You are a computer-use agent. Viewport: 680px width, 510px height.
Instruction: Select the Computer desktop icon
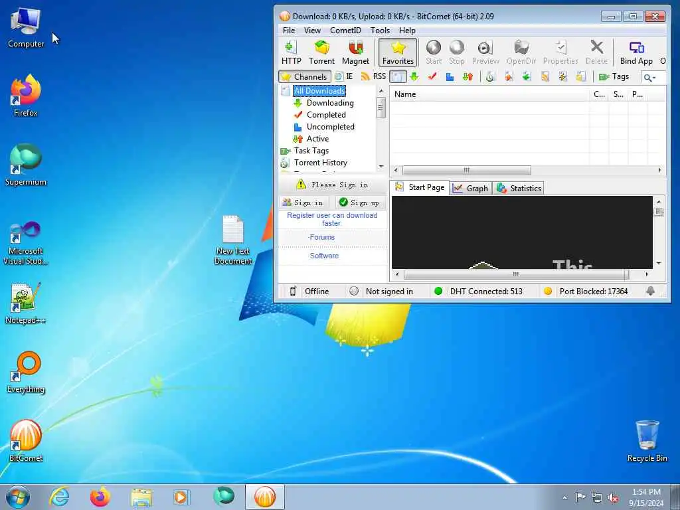tap(26, 27)
